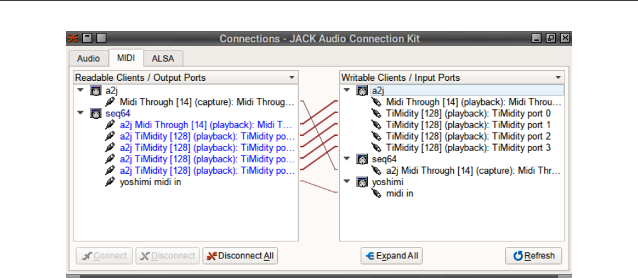Click the seq64 client icon in Writable Clients
The height and width of the screenshot is (278, 638).
tap(362, 159)
